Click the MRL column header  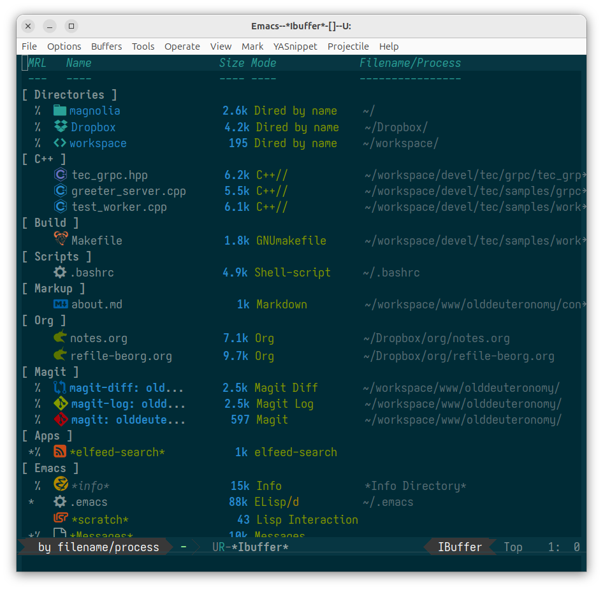pyautogui.click(x=38, y=62)
